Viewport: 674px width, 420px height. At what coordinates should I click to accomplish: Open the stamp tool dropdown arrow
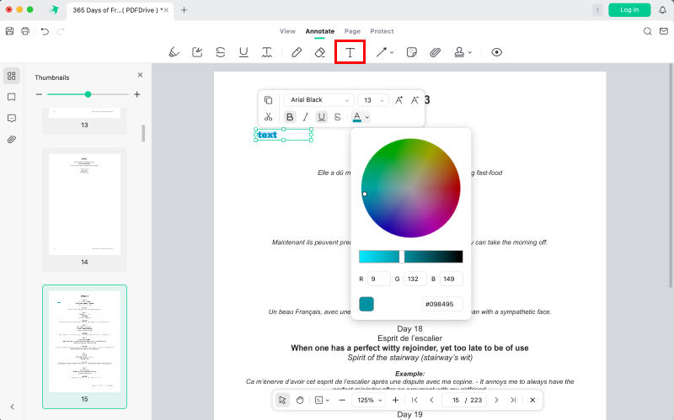tap(470, 52)
